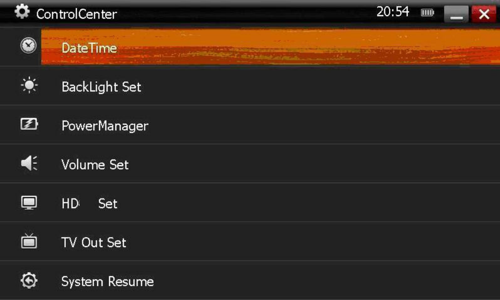Click the battery icon beside PowerManager
500x300 pixels.
click(29, 125)
